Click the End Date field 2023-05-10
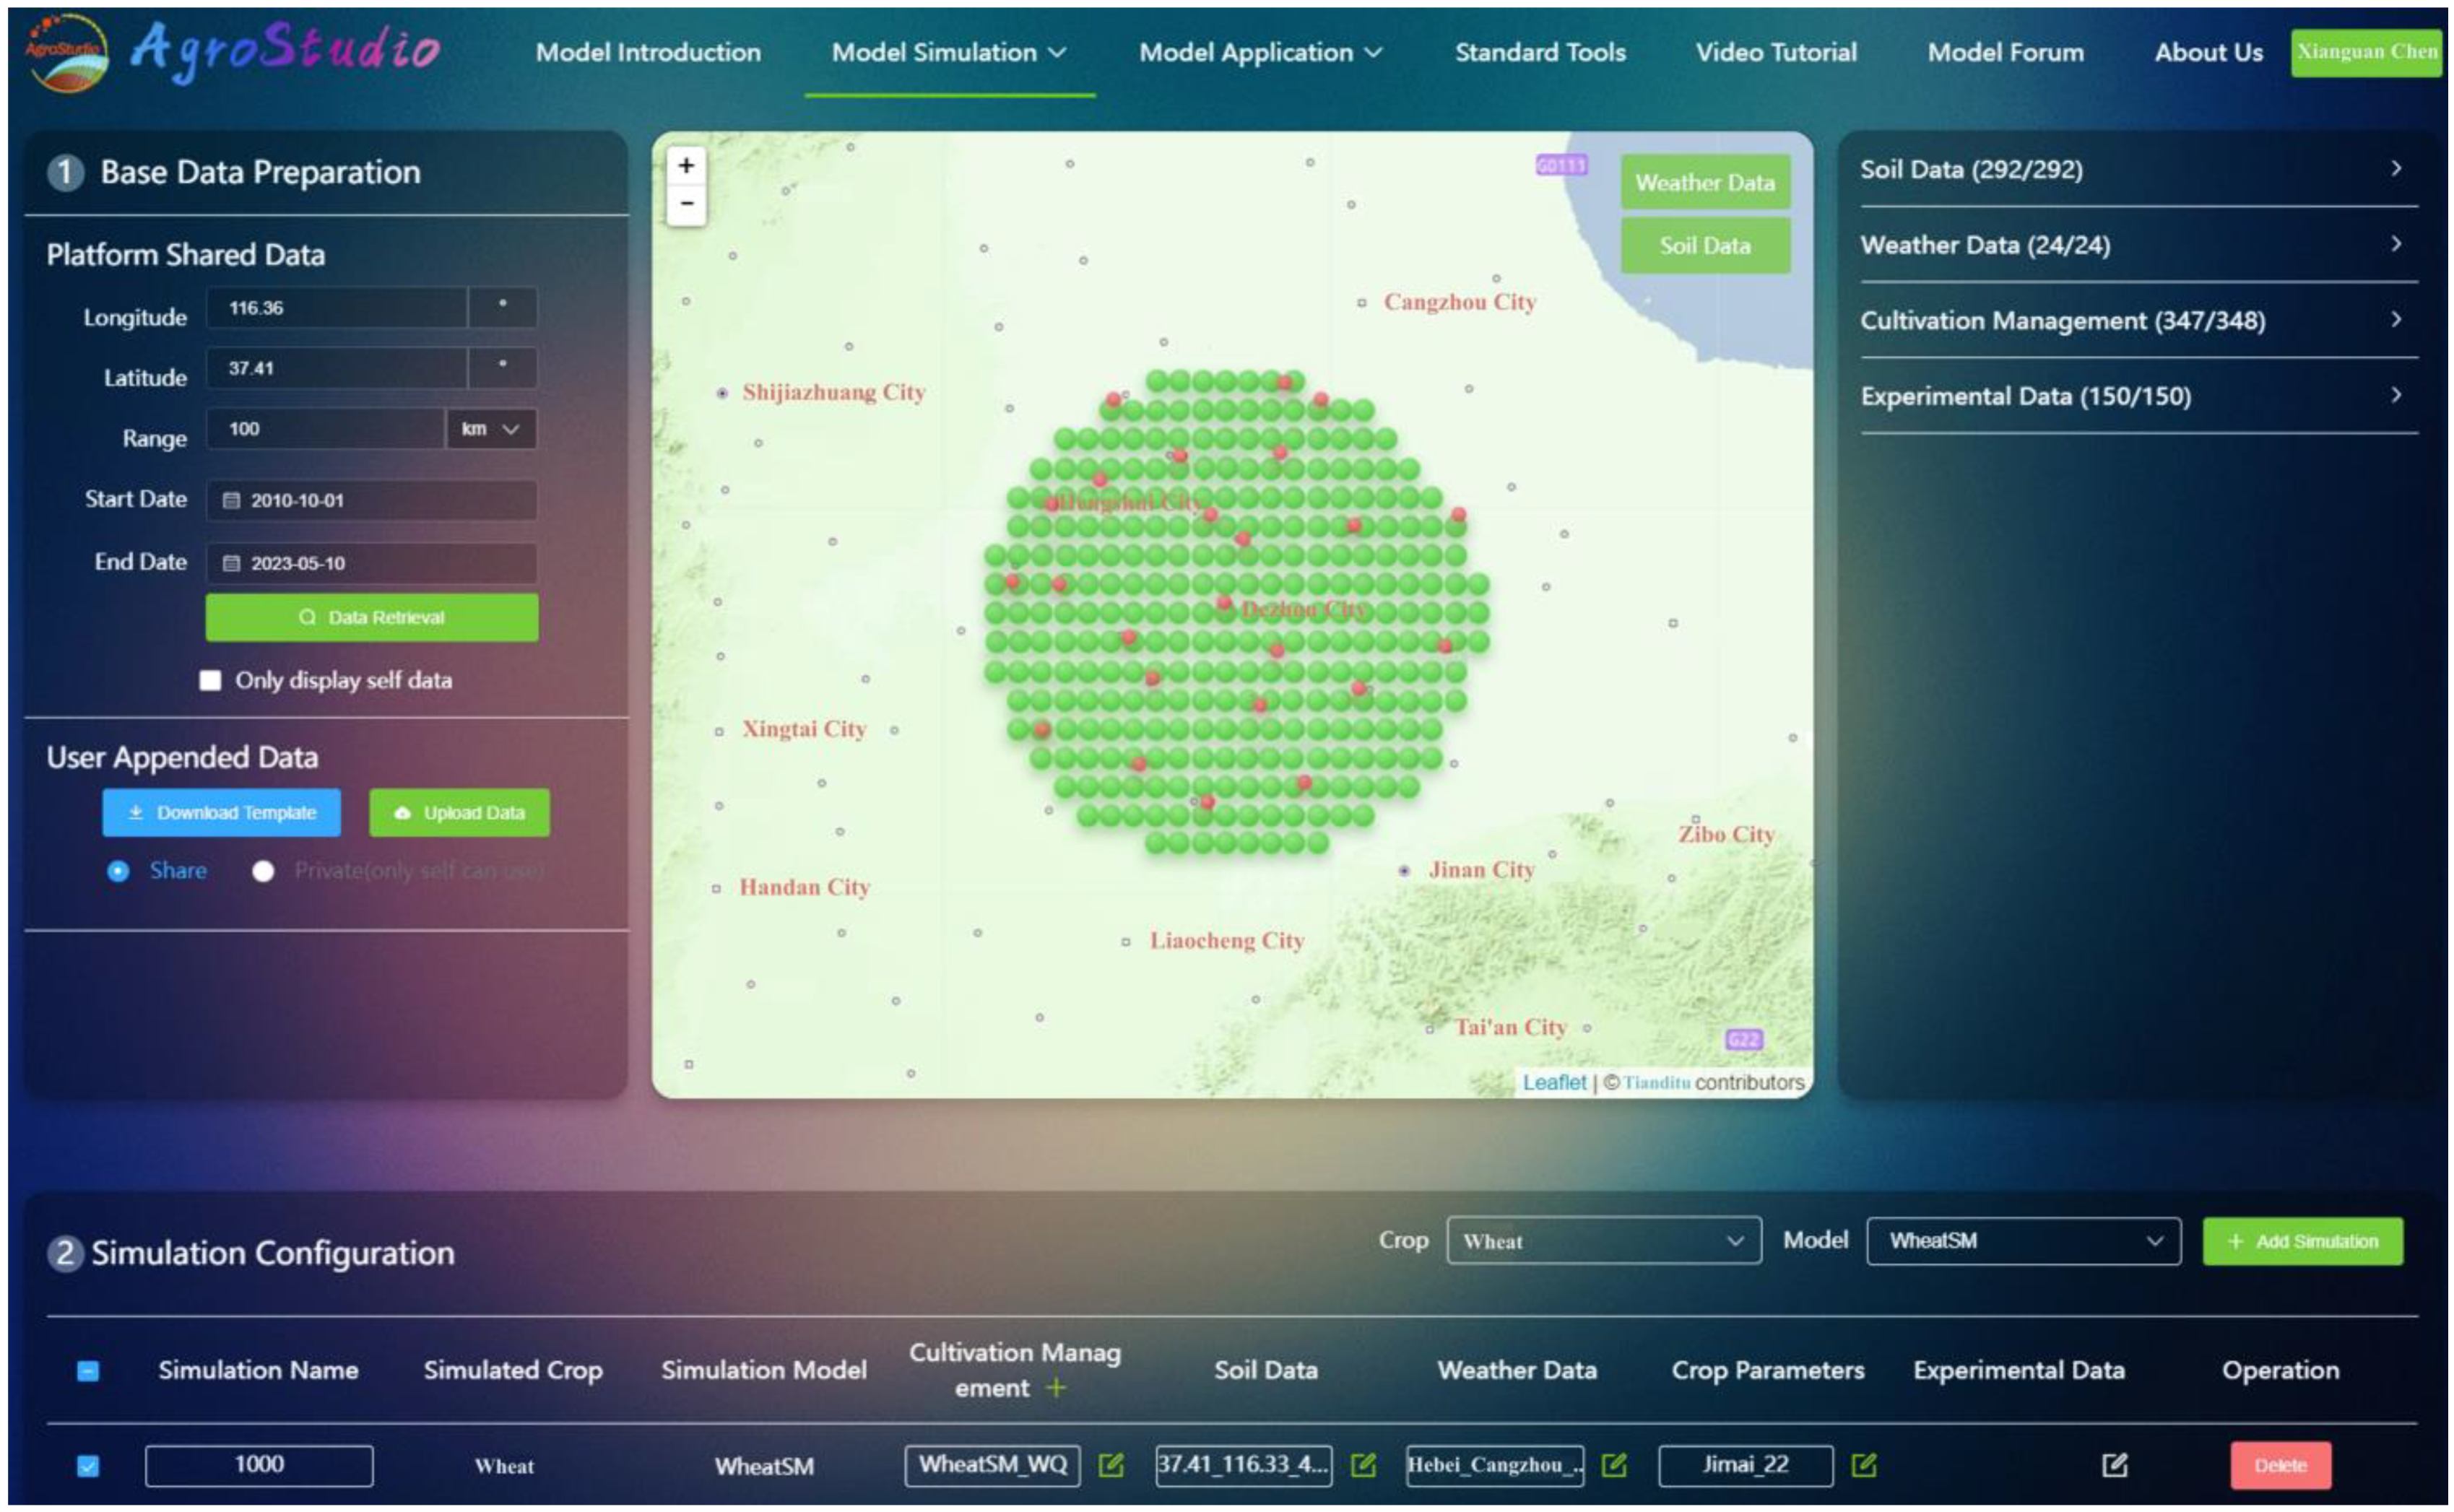 tap(372, 563)
